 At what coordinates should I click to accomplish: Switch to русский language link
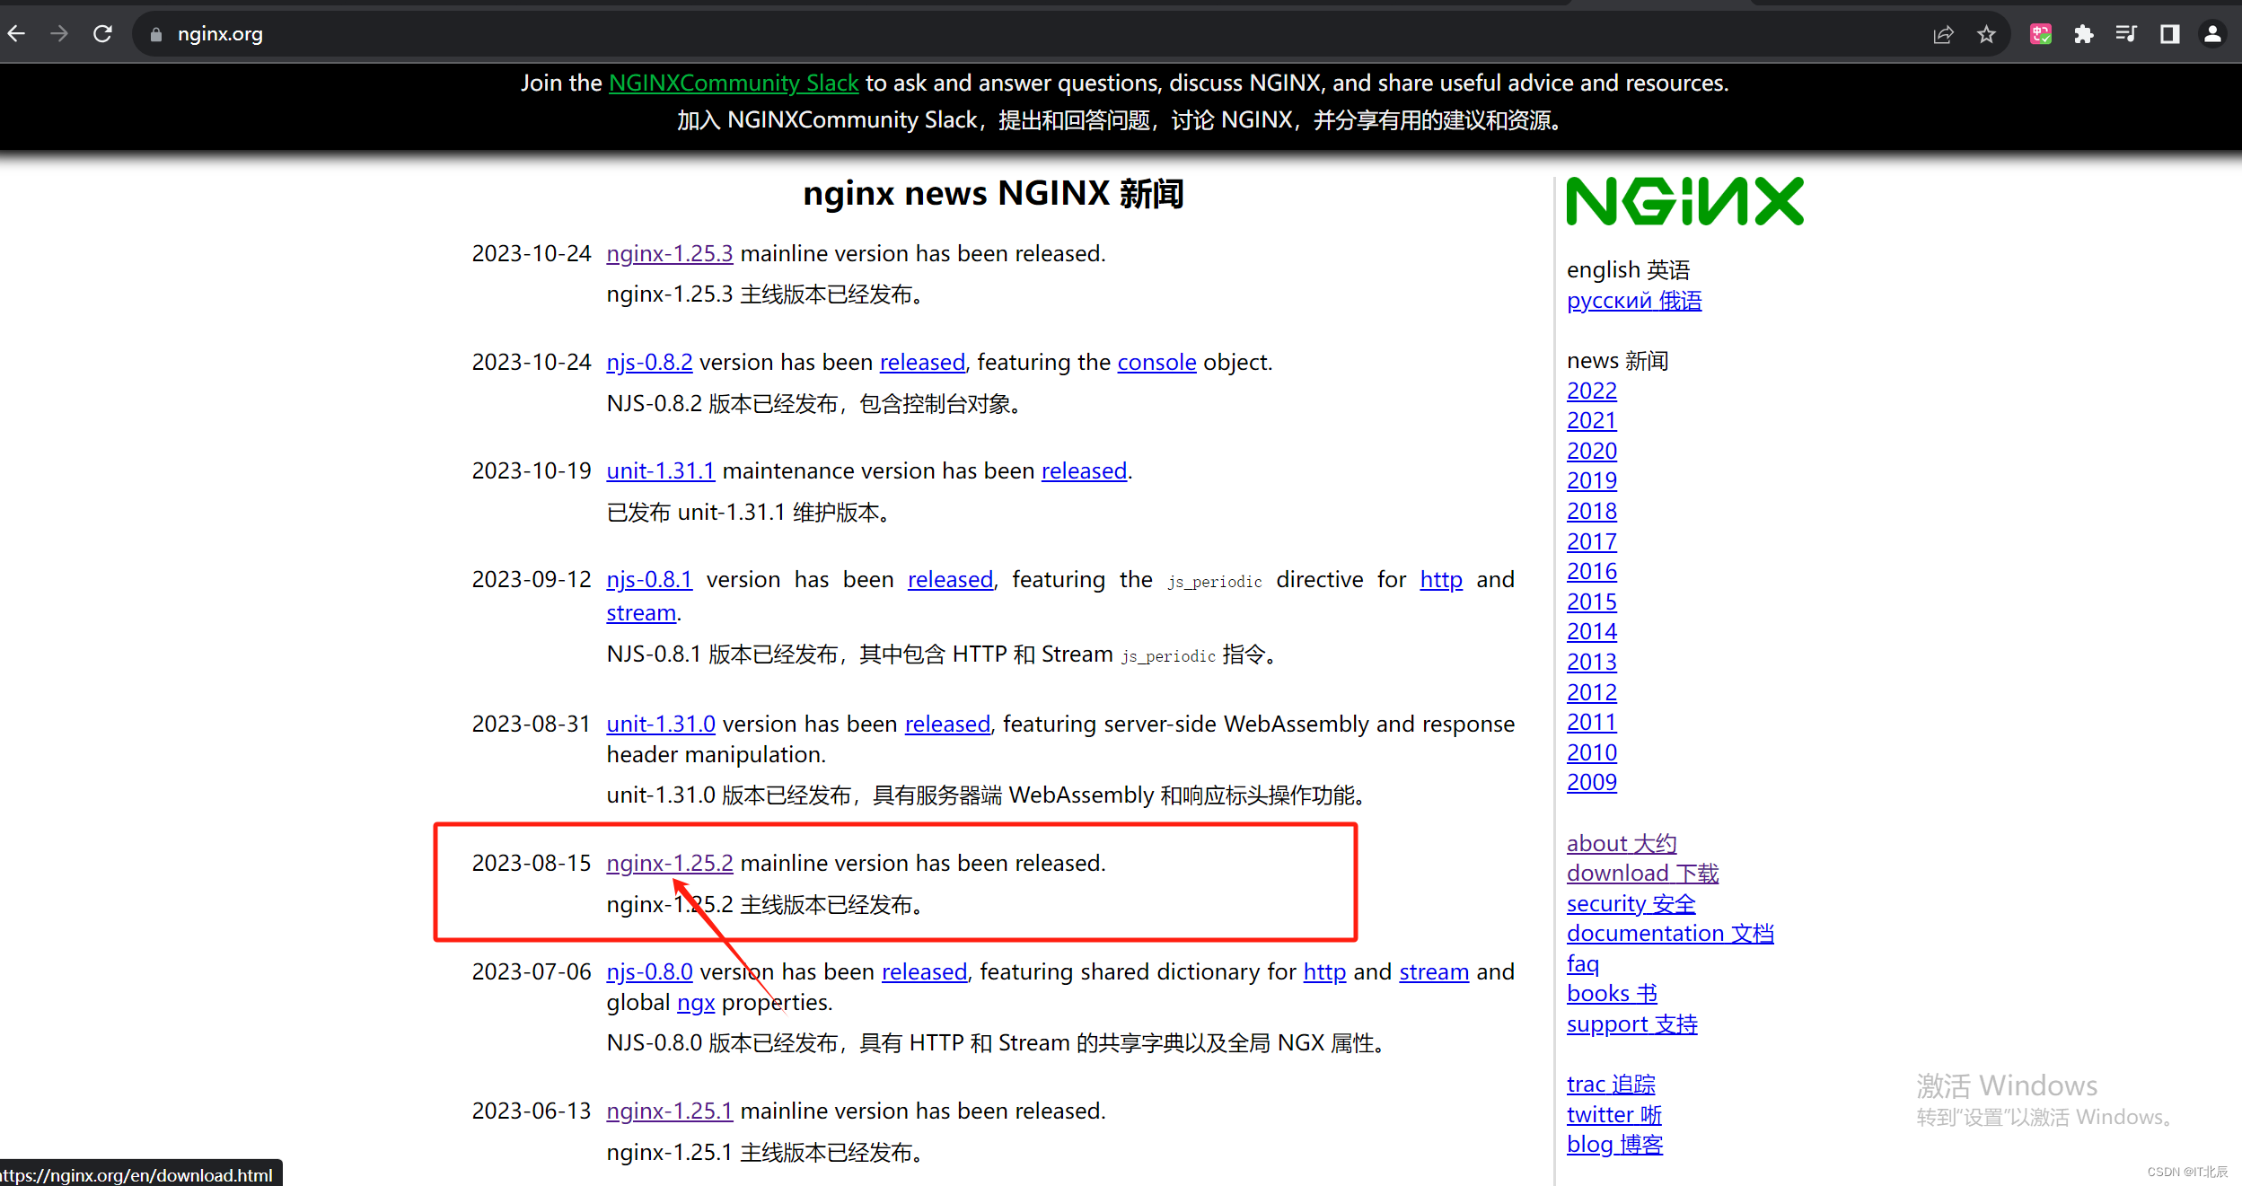[1634, 300]
